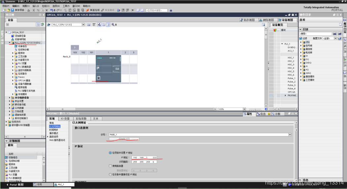The width and height of the screenshot is (347, 189).
Task: Click the Open Project icon in toolbar
Action: [x=8, y=10]
